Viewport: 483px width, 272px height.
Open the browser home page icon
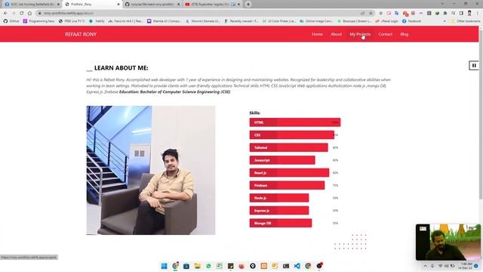point(29,14)
